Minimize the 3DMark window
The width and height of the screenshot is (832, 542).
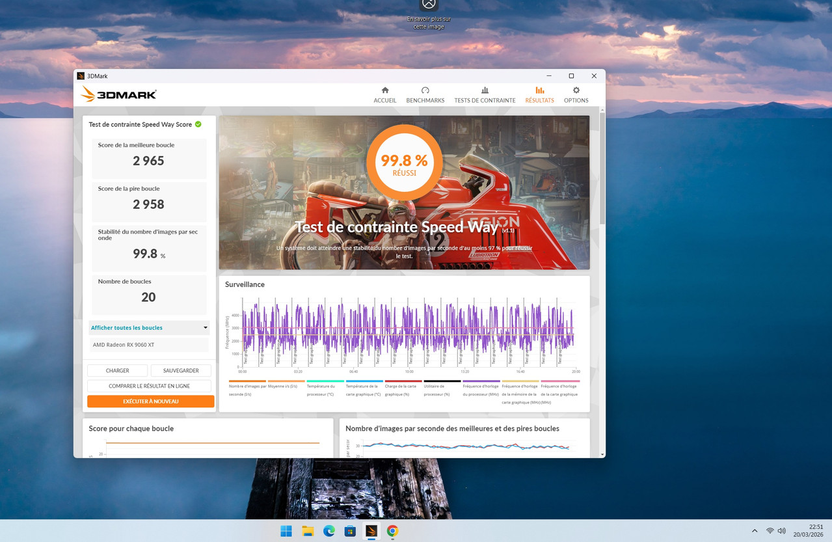tap(548, 76)
